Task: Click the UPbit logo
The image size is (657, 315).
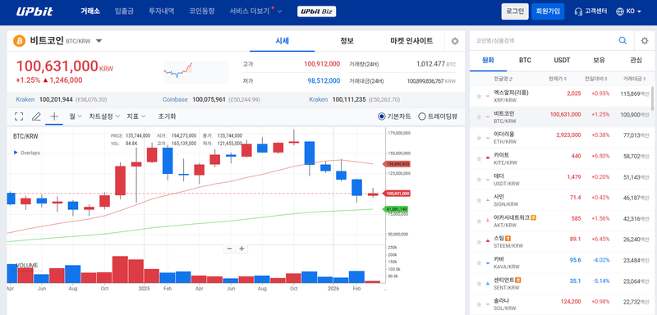Action: pos(34,11)
